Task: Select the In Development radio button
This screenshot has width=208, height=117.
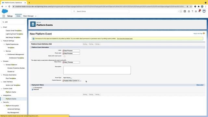Action: (x=32, y=88)
